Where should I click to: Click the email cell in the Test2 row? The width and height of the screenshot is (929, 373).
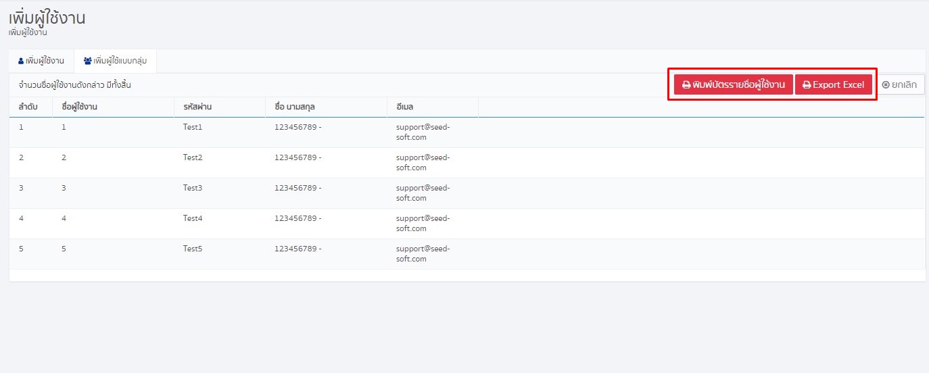click(x=433, y=163)
